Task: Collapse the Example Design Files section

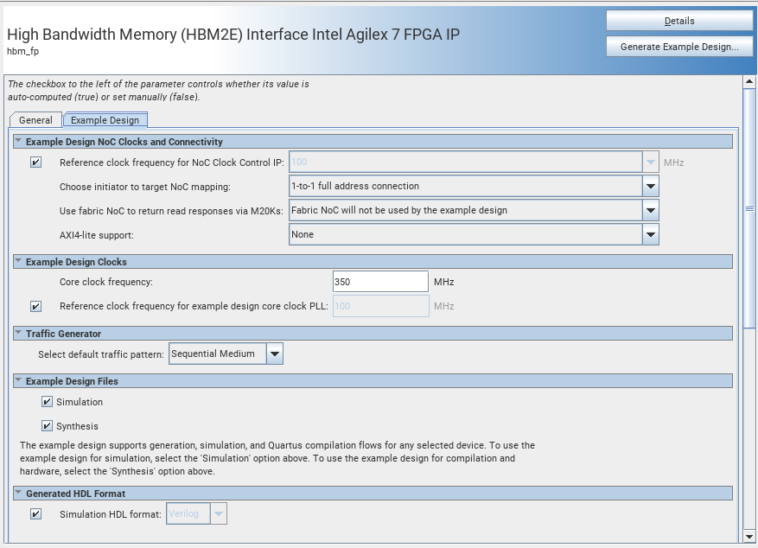Action: click(x=18, y=381)
